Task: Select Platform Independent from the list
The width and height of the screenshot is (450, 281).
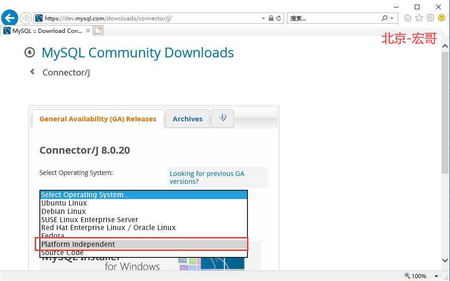Action: point(144,244)
